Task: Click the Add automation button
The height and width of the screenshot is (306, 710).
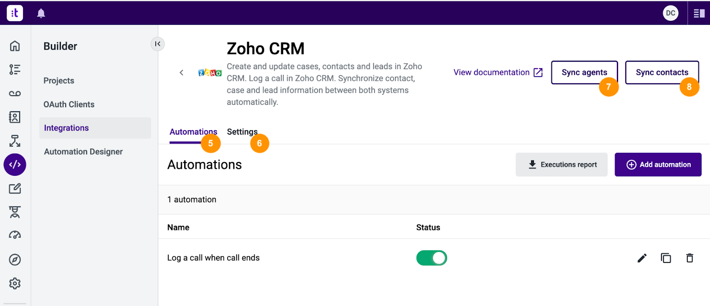Action: pyautogui.click(x=658, y=165)
